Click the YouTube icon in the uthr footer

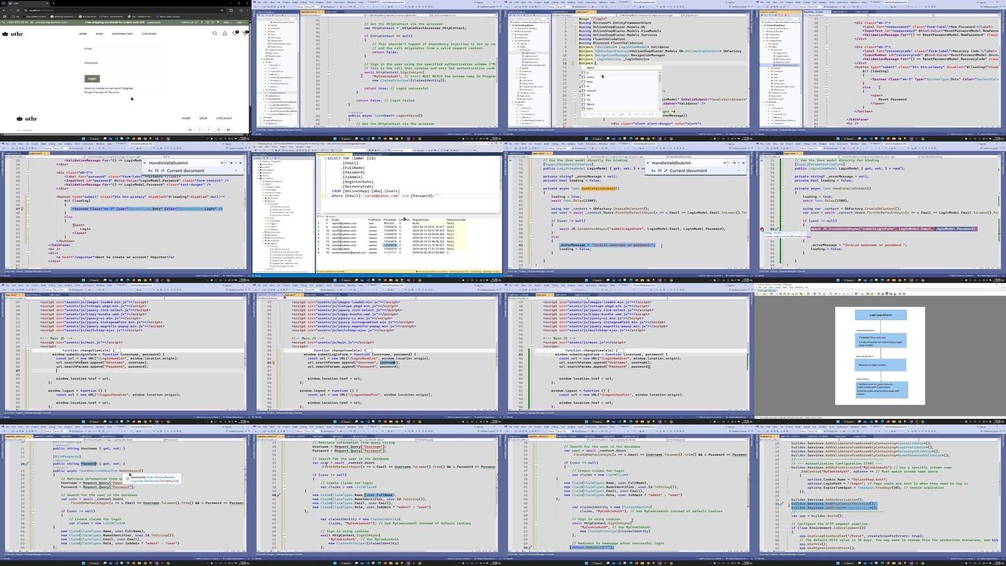(228, 130)
